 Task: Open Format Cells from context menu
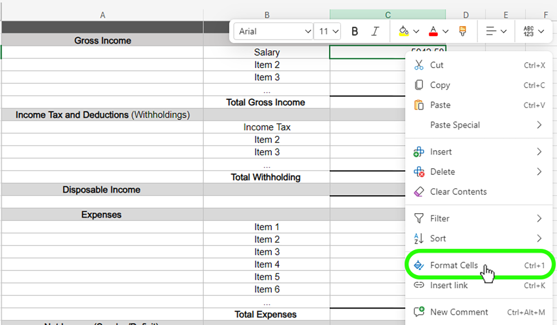(x=479, y=265)
